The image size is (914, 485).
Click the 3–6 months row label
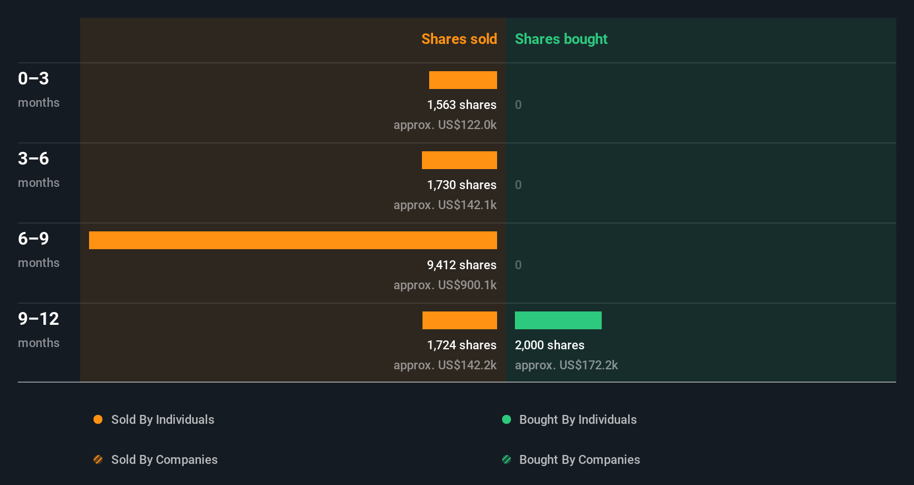point(38,170)
